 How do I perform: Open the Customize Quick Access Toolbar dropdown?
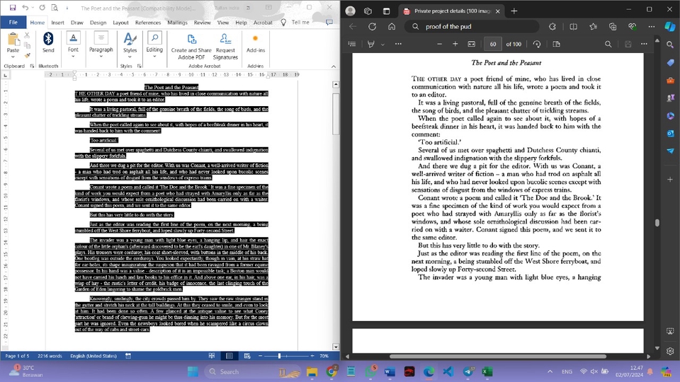point(67,8)
